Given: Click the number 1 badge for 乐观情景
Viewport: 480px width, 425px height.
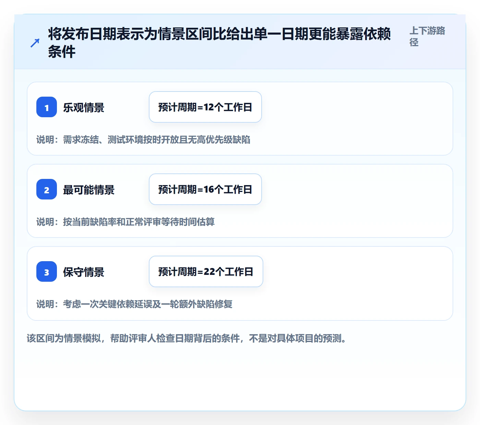Looking at the screenshot, I should [x=47, y=107].
